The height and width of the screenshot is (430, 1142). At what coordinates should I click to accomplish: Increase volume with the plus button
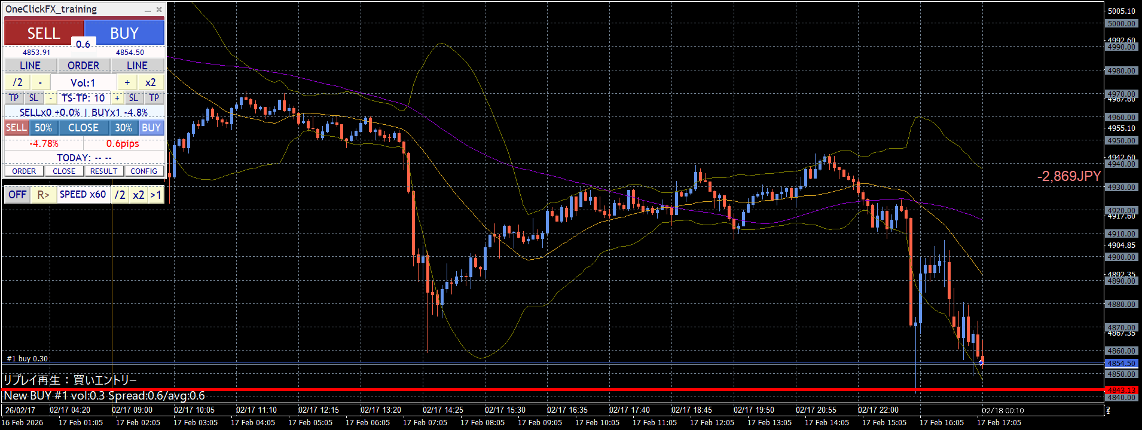[x=127, y=82]
